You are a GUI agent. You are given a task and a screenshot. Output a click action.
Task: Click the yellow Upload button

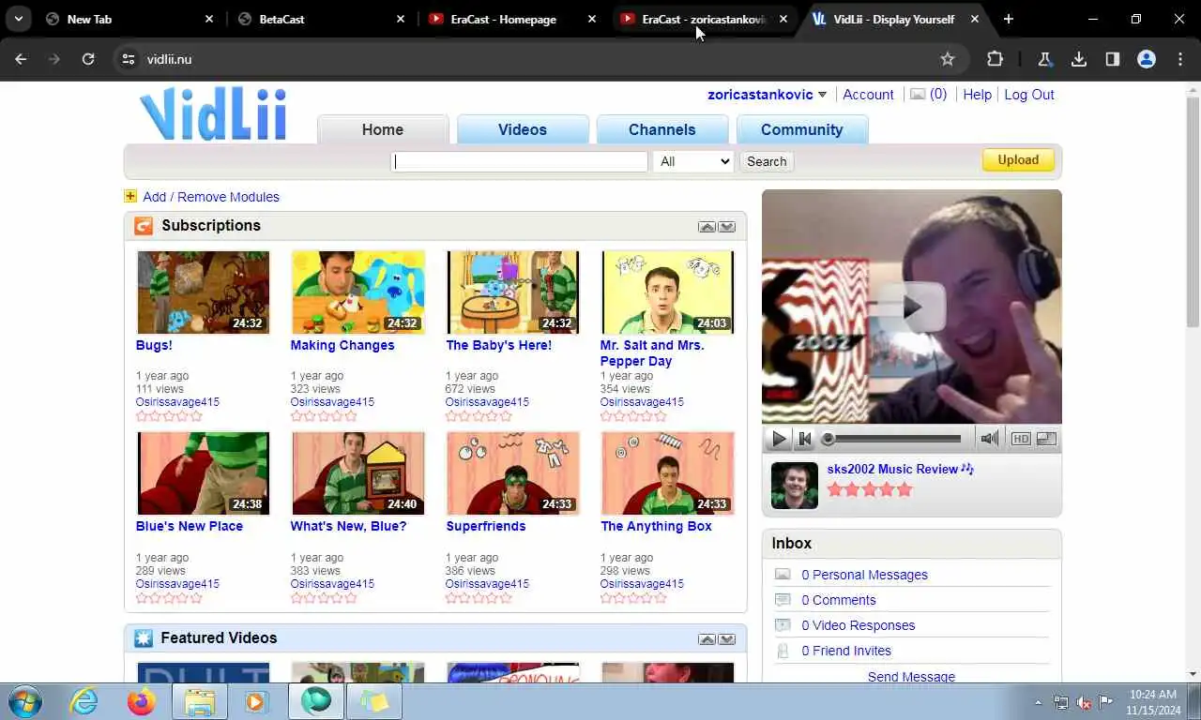(1018, 159)
